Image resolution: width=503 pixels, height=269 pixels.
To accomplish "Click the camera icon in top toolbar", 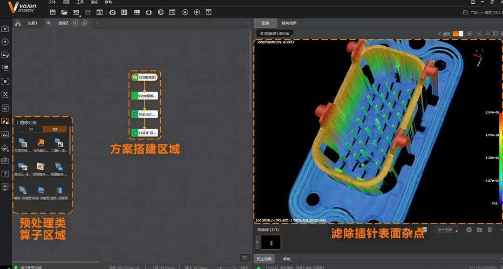I will tap(112, 12).
